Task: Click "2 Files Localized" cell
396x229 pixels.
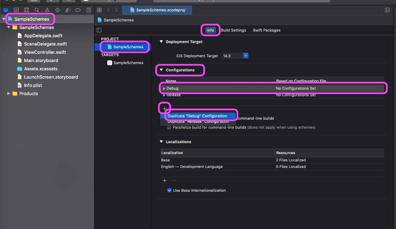Action: (x=291, y=160)
